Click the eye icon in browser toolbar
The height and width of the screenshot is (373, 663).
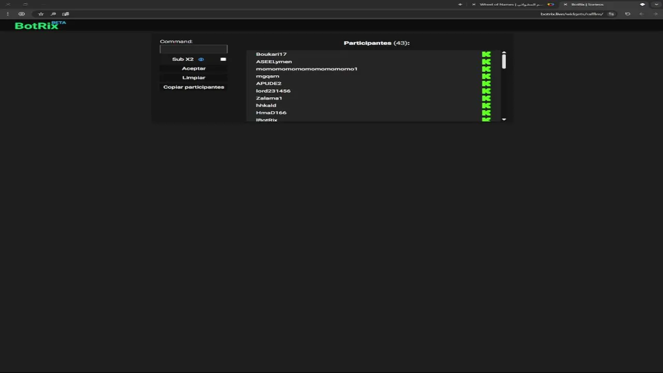(x=22, y=14)
